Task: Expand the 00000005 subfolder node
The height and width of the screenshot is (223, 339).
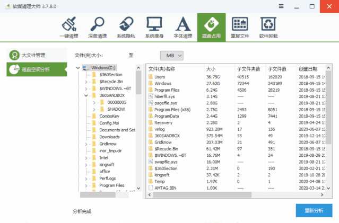Action: (94, 103)
